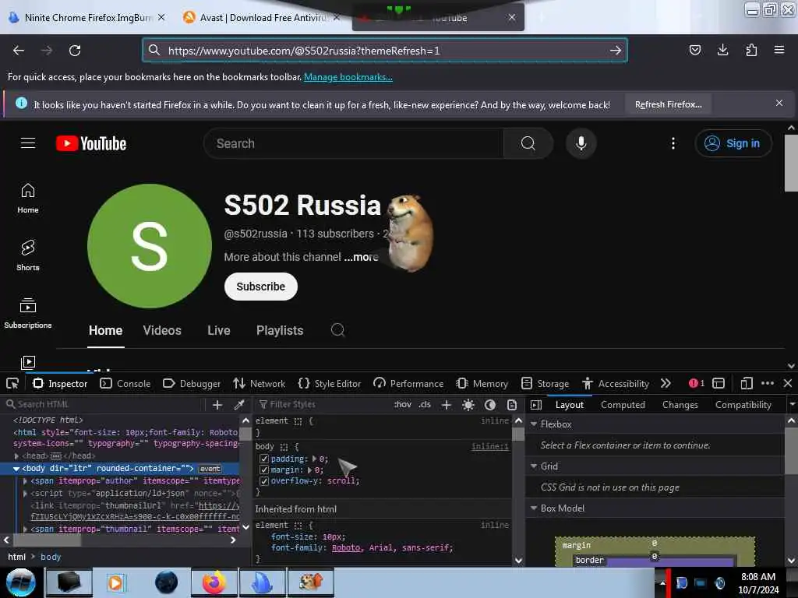This screenshot has width=798, height=598.
Task: Open Subscriptions in the YouTube sidebar
Action: [28, 313]
